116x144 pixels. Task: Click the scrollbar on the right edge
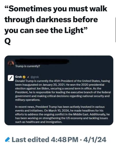116,30
